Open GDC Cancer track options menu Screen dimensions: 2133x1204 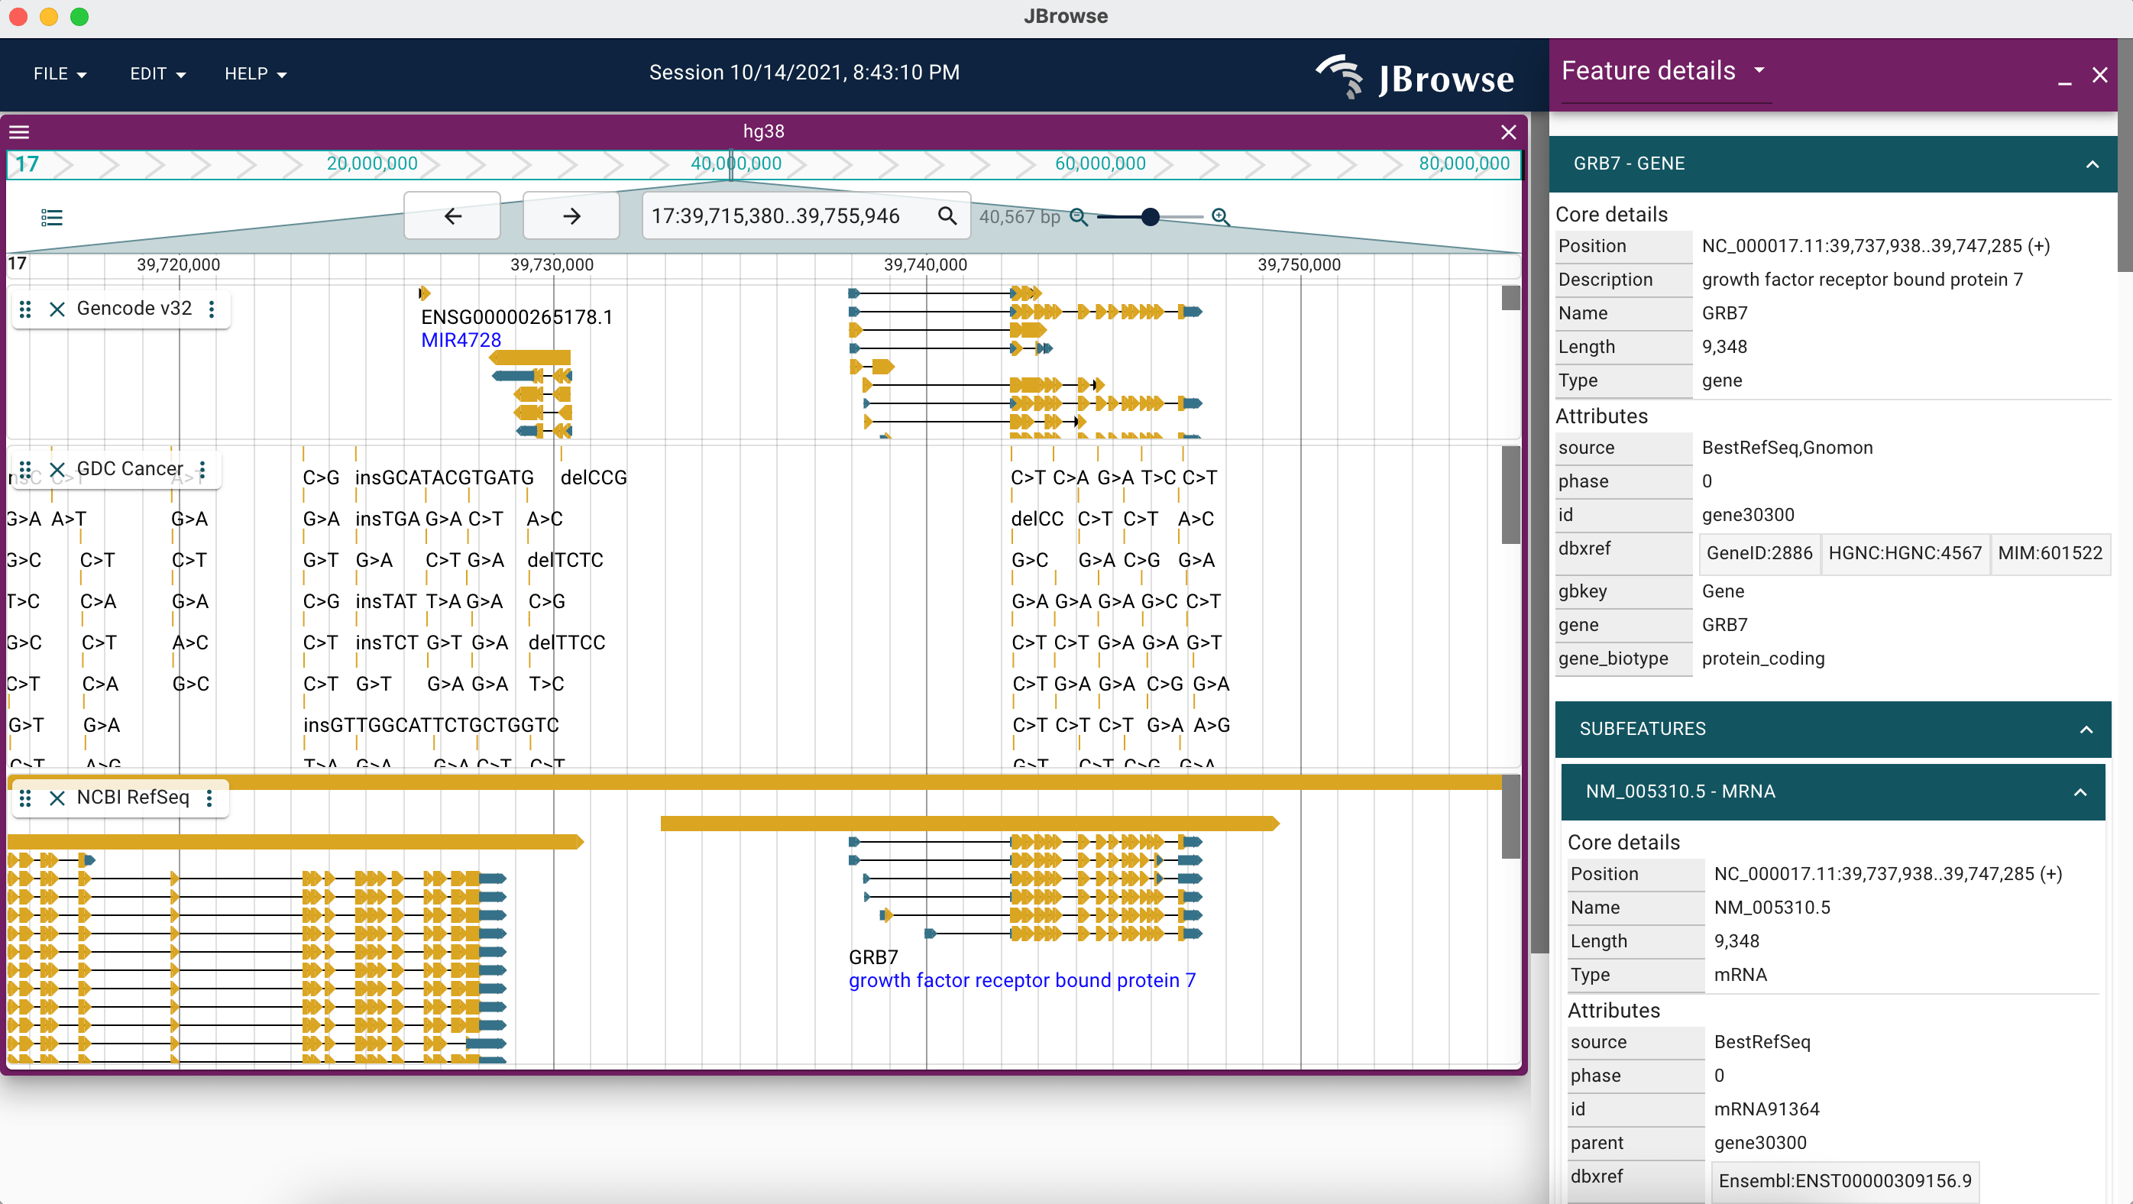click(202, 470)
